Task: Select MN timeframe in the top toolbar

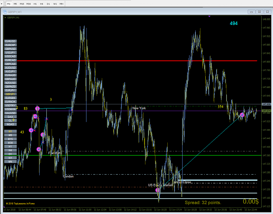Action: 61,4
